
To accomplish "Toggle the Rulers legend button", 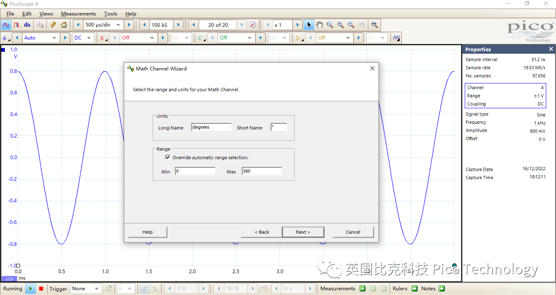I will (414, 288).
